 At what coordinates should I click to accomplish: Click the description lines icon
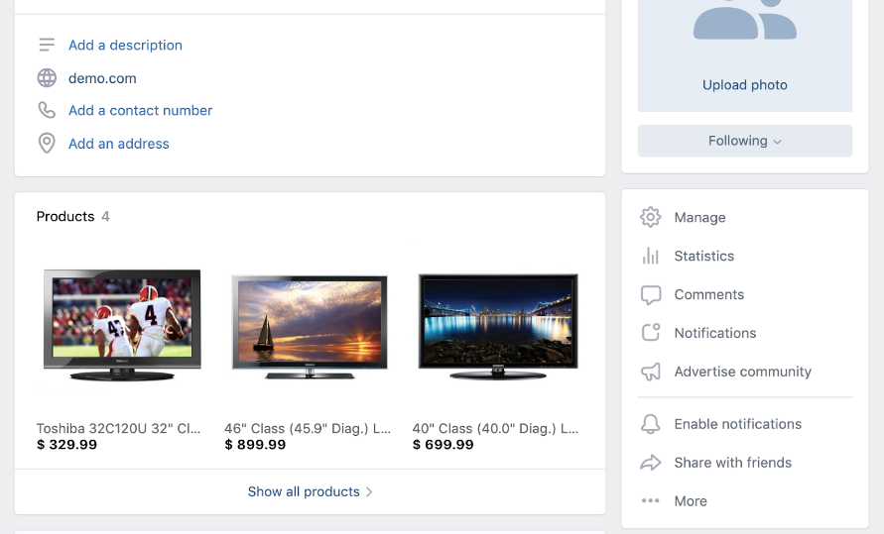tap(47, 45)
